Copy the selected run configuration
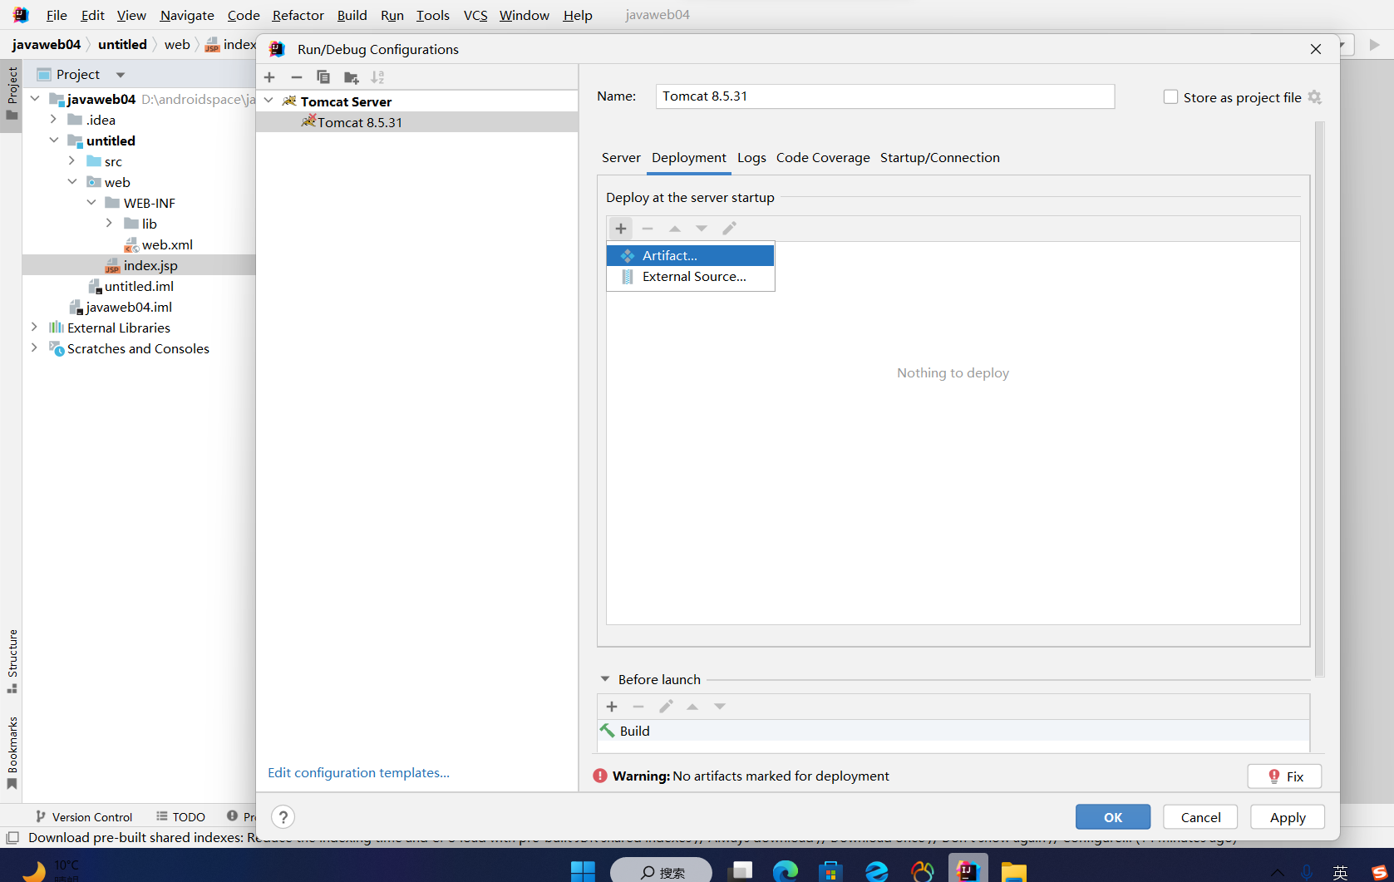Image resolution: width=1394 pixels, height=882 pixels. point(323,77)
